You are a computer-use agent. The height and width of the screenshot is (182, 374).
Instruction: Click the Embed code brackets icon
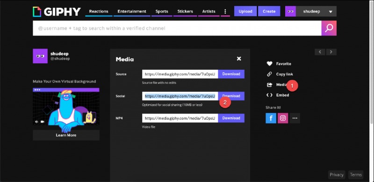269,95
